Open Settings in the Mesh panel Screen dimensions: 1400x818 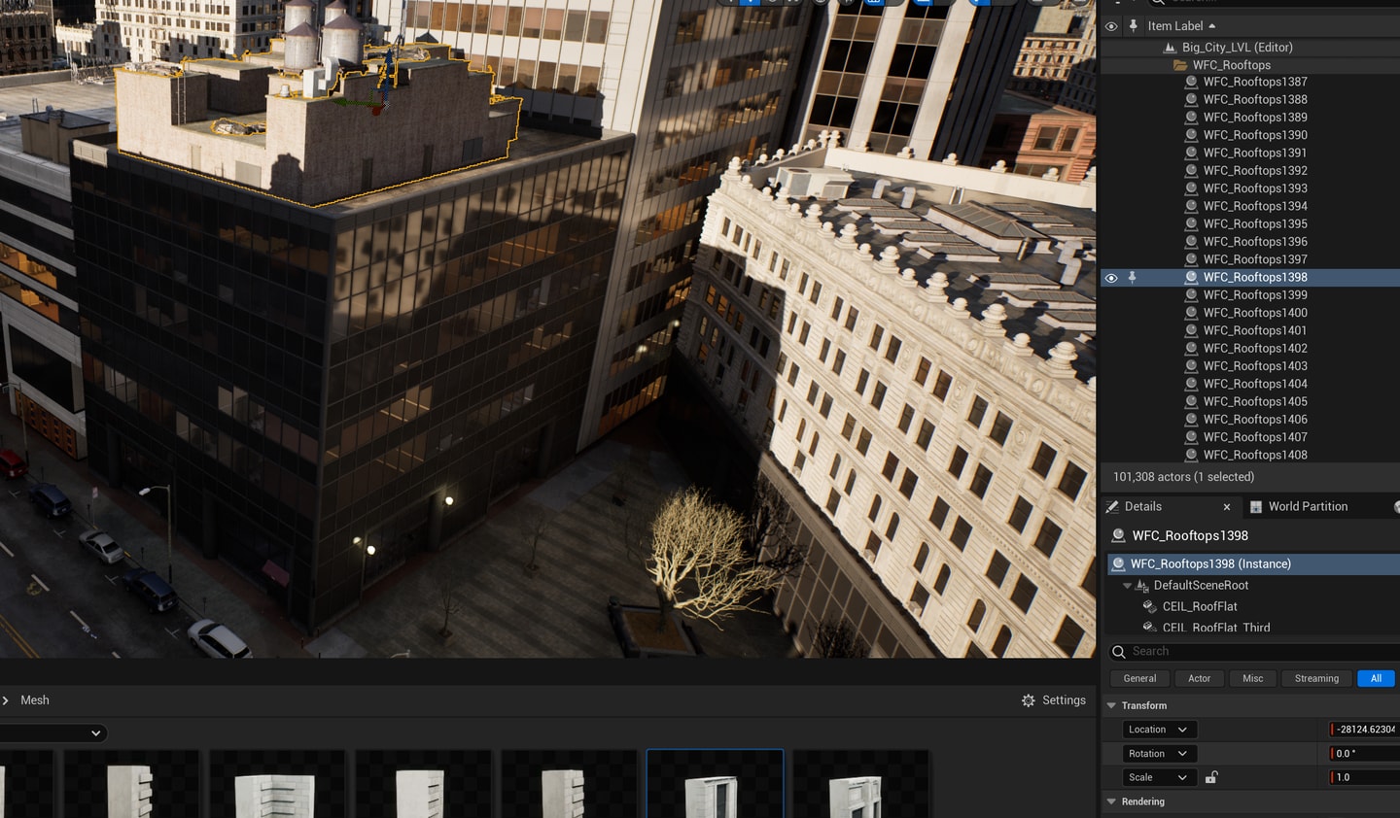[1054, 700]
